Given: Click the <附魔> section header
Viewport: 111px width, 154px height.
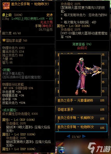Looking at the screenshot, I should click(7, 70).
